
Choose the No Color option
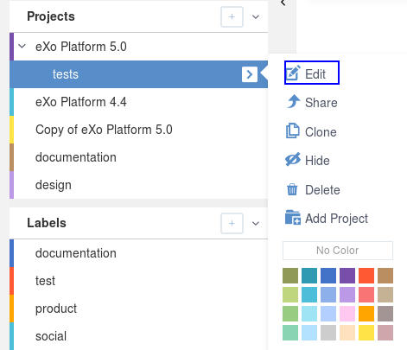[x=338, y=251]
